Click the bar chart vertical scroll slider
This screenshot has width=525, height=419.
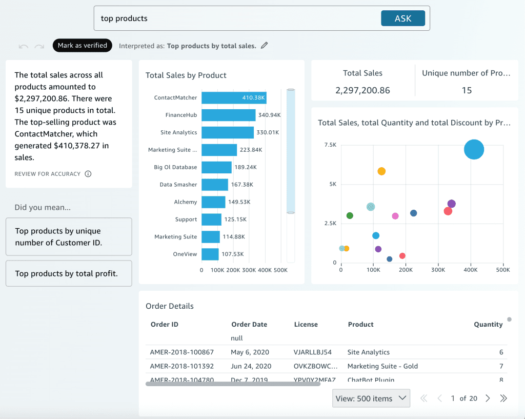pos(291,151)
